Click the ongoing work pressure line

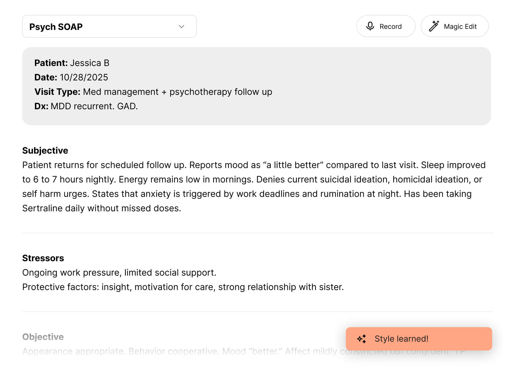pyautogui.click(x=119, y=273)
